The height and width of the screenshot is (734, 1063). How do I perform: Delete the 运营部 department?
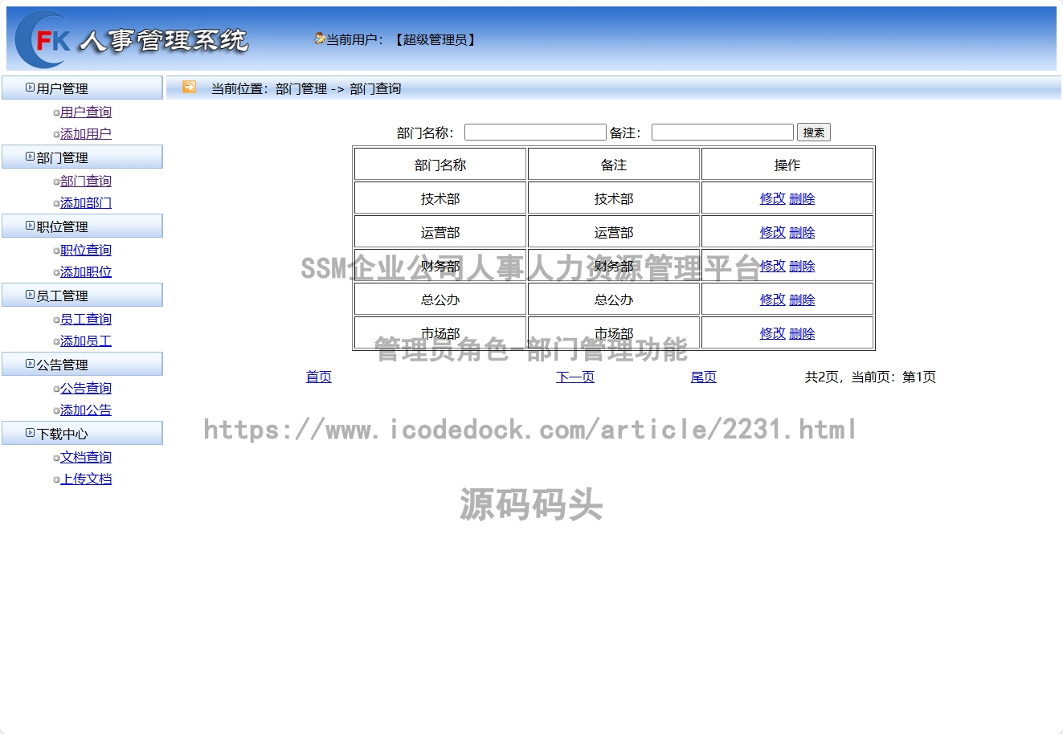click(x=802, y=232)
